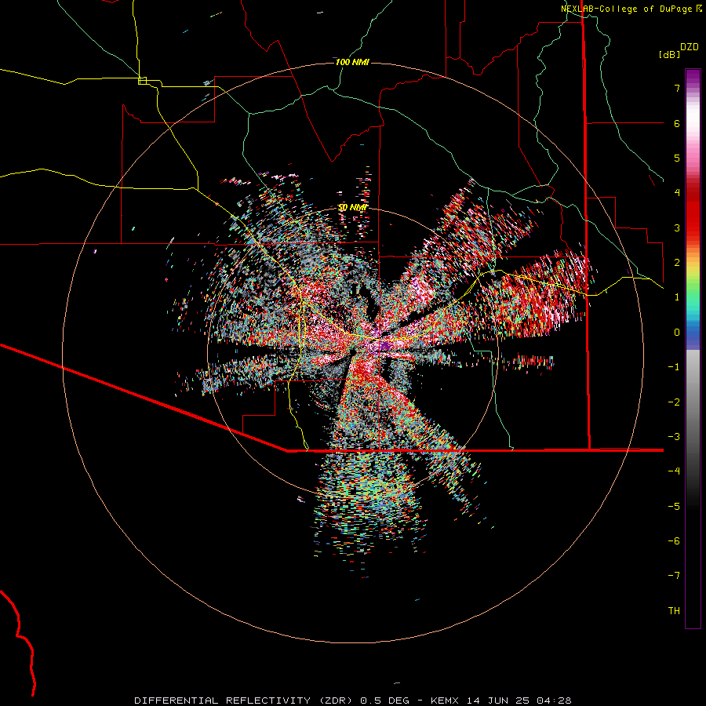Select the -5 dB scale value
Screen dimensions: 706x706
click(x=674, y=507)
